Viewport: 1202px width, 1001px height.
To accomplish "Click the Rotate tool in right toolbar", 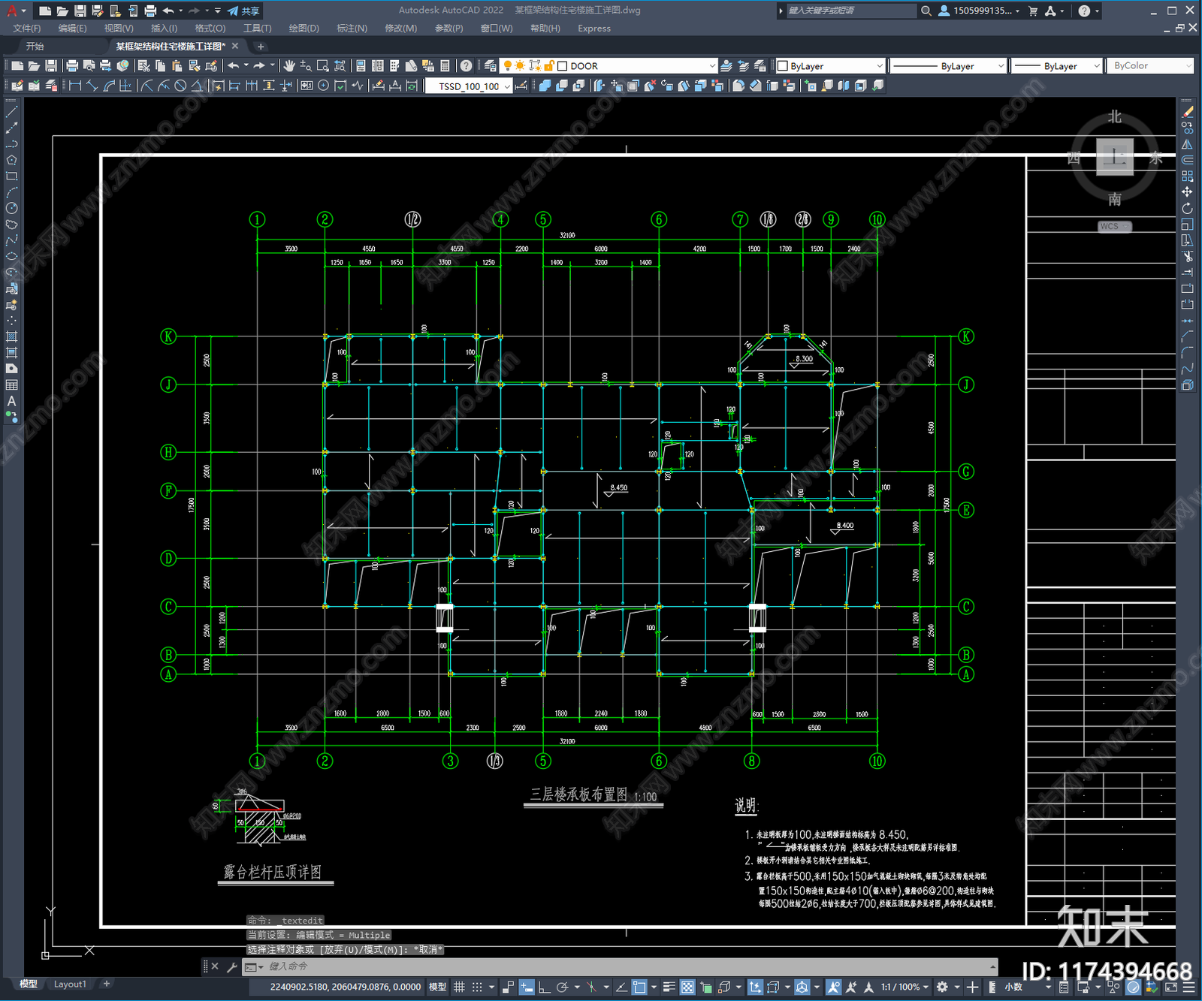I will [1187, 208].
